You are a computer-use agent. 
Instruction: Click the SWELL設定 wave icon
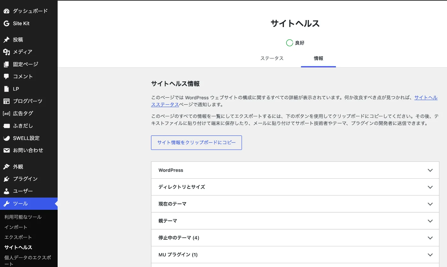coord(6,138)
